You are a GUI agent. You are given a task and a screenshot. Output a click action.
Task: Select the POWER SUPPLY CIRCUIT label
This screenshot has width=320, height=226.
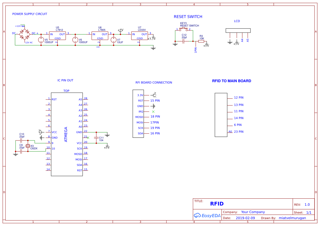click(30, 14)
